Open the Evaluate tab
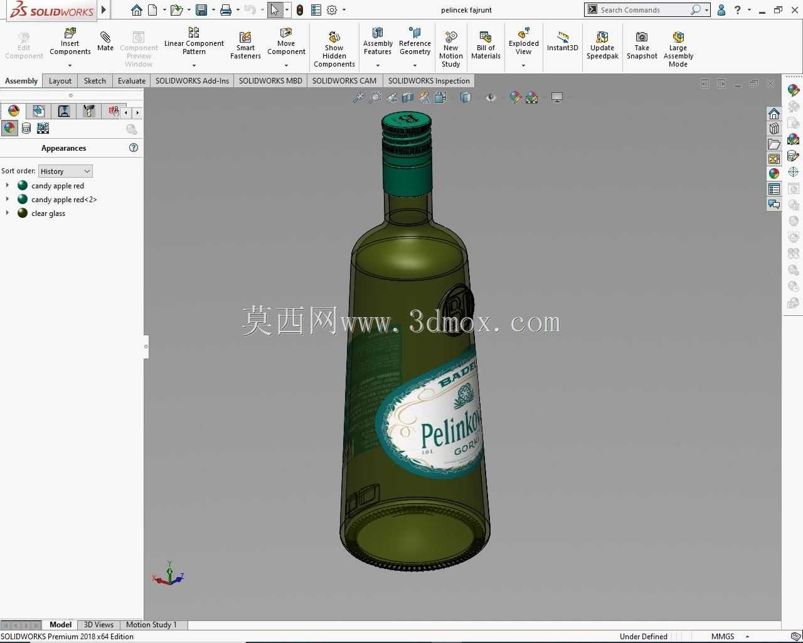 132,80
